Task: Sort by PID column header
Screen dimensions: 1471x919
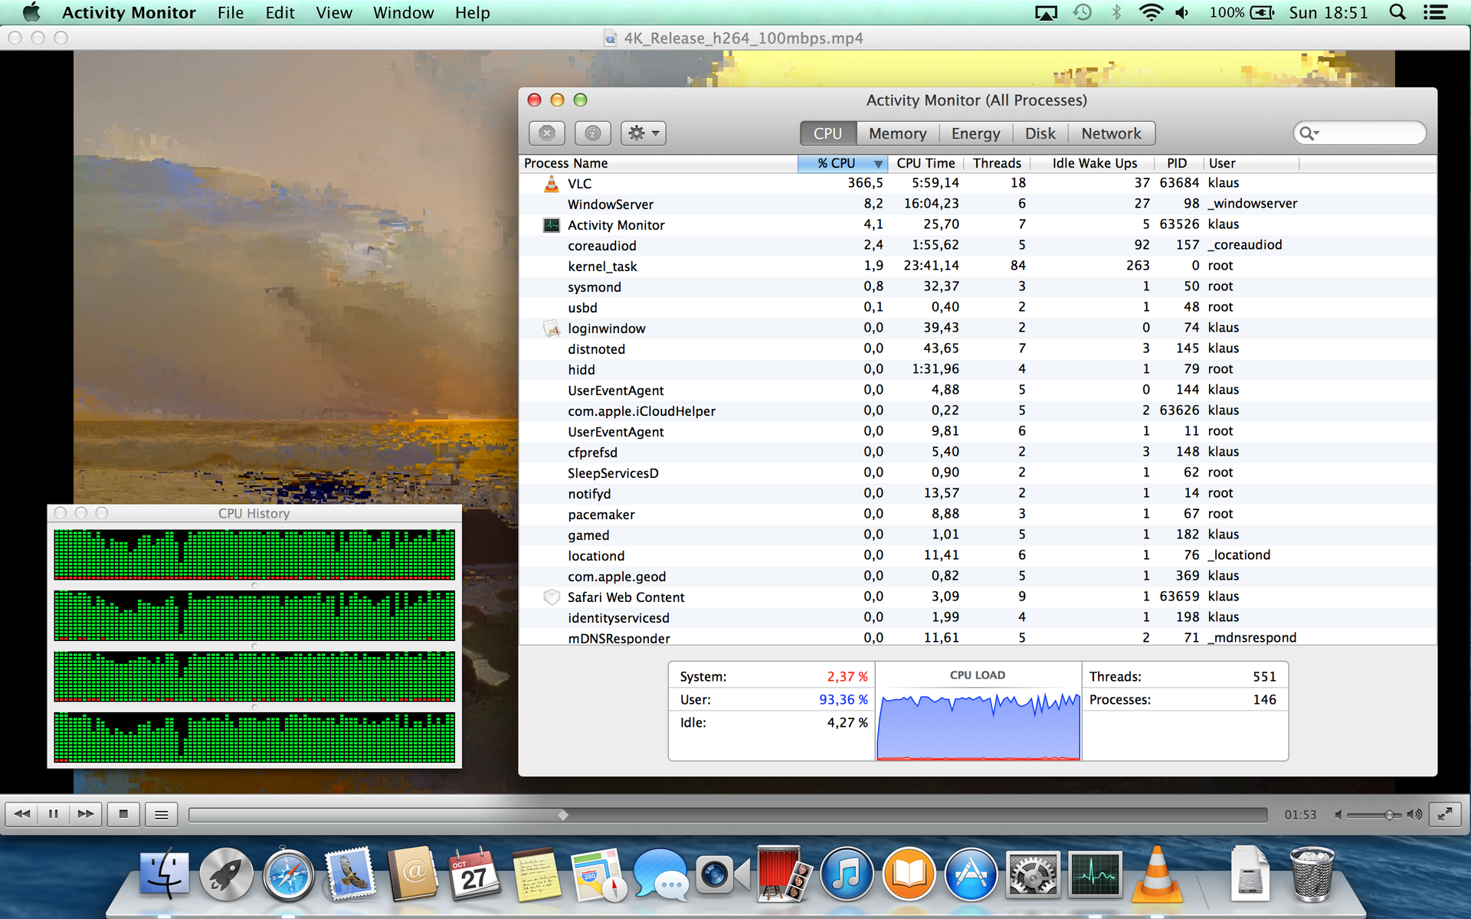Action: coord(1177,163)
